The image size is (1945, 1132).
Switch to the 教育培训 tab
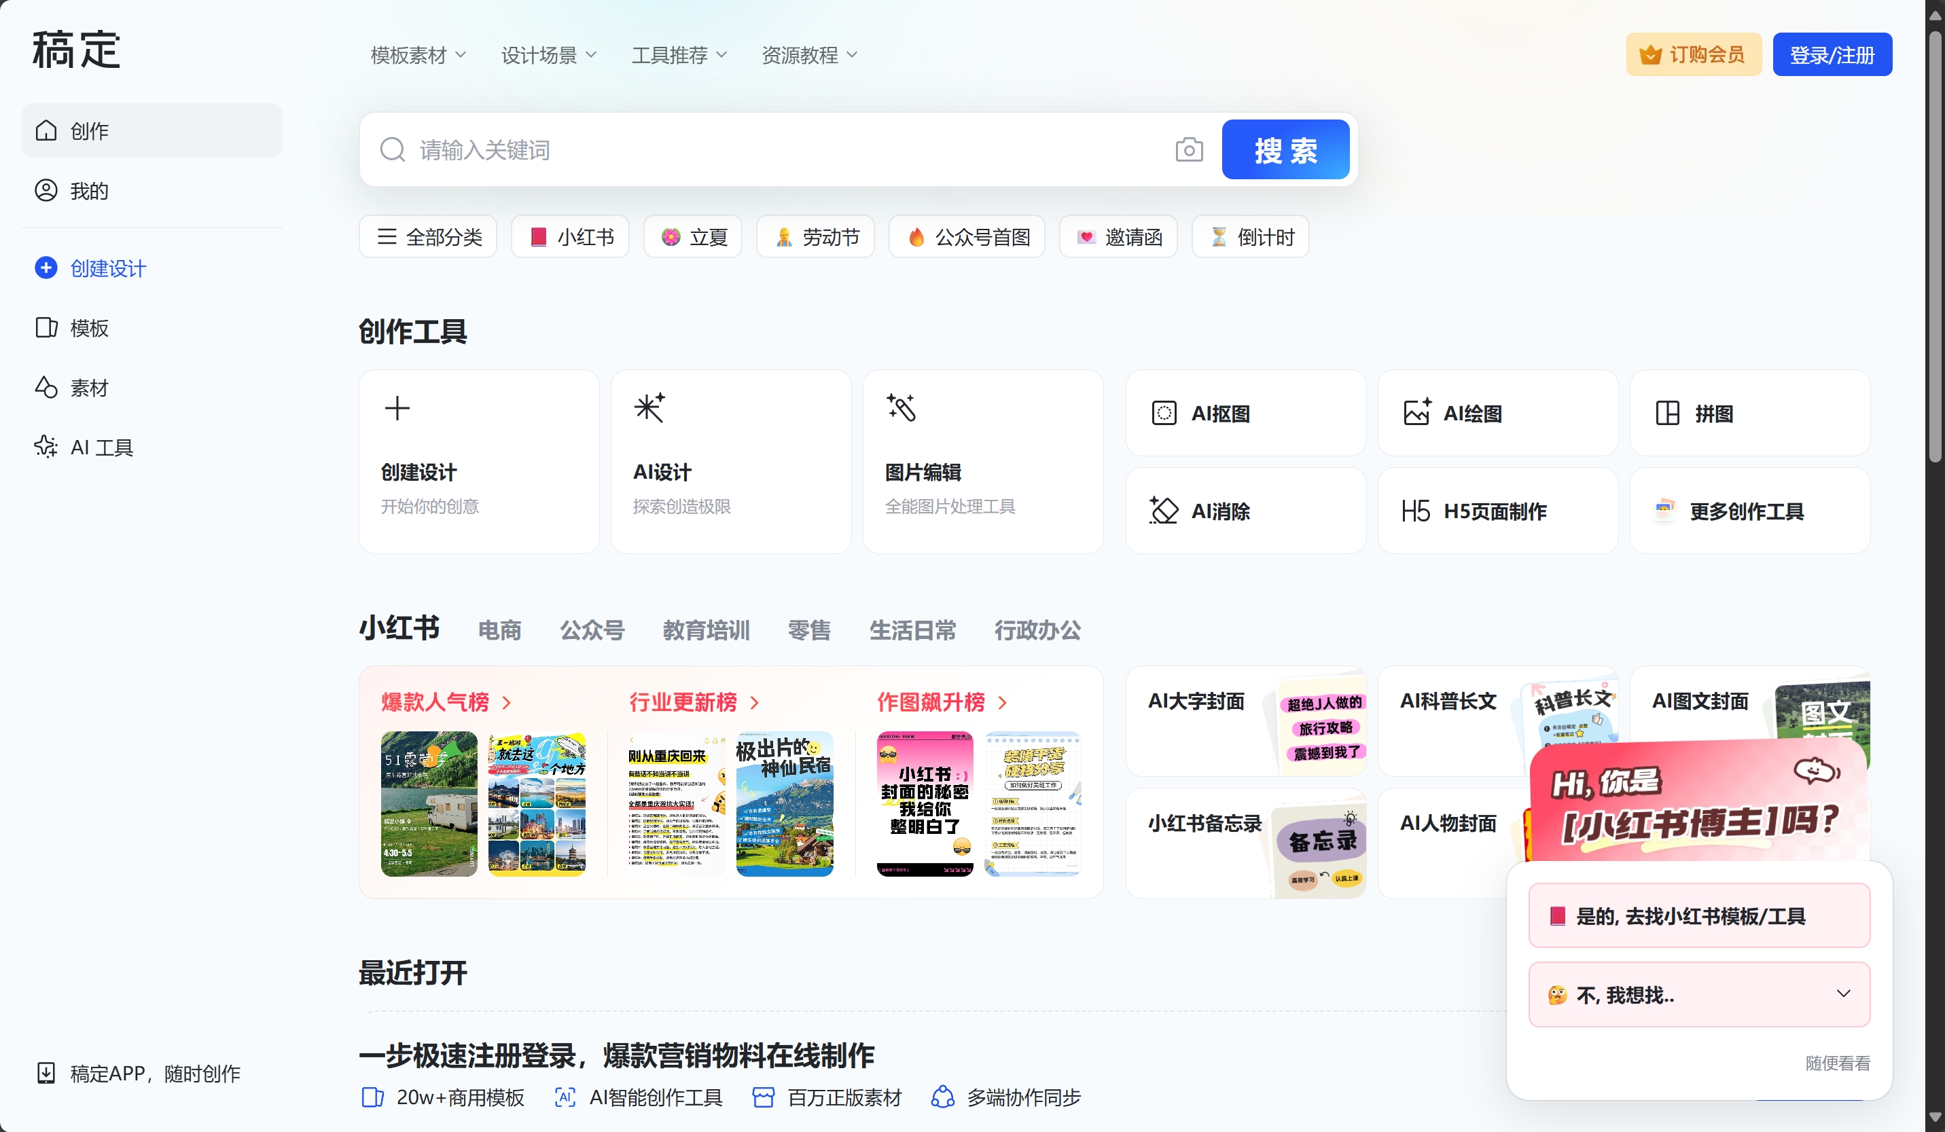(x=707, y=629)
